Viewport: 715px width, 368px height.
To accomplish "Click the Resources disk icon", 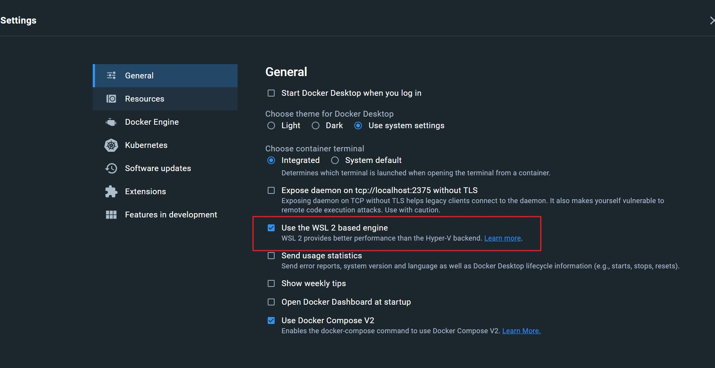I will pos(111,99).
